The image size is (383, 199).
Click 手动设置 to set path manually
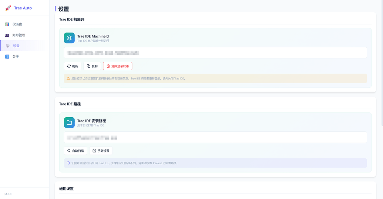(101, 151)
